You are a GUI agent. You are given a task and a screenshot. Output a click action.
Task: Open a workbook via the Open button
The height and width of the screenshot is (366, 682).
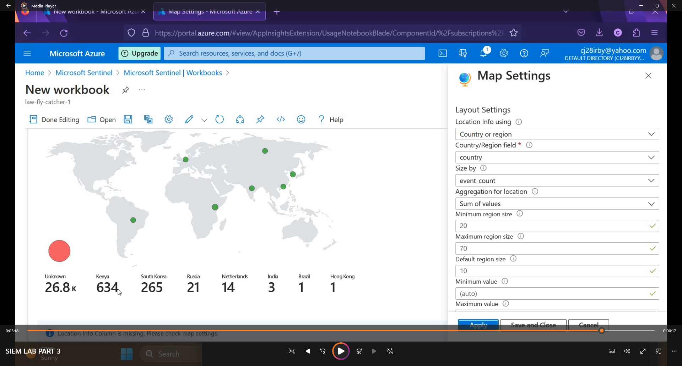click(102, 120)
